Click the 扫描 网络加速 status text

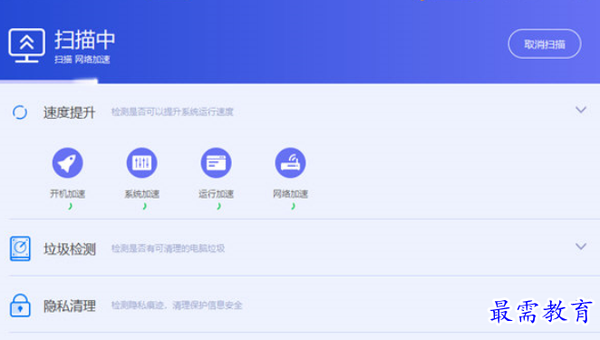pyautogui.click(x=82, y=59)
